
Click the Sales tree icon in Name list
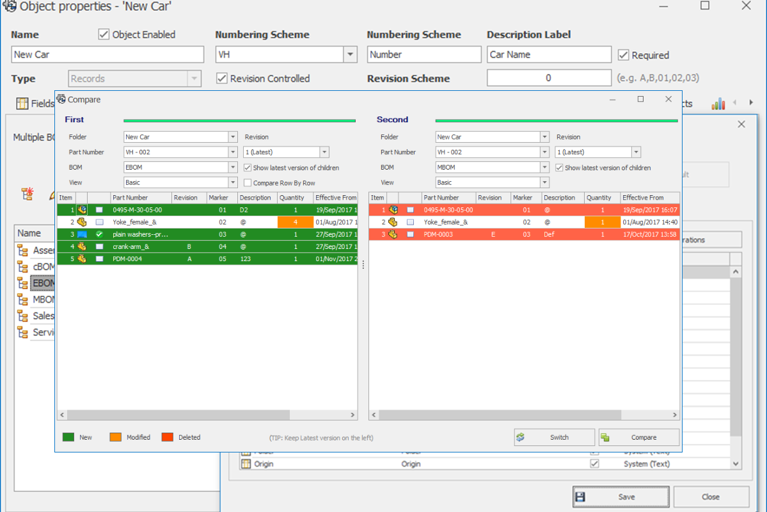(22, 316)
